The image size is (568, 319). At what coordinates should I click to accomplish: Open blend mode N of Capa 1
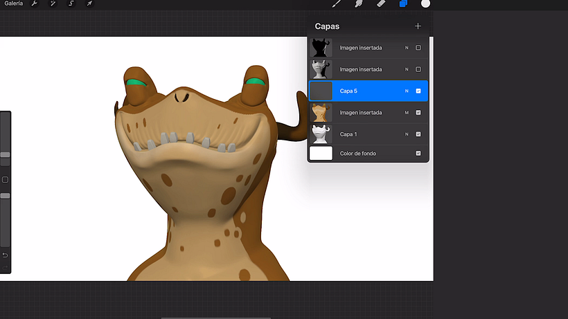pos(407,134)
